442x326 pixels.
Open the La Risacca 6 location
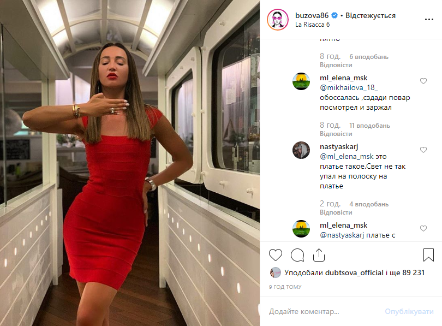pyautogui.click(x=312, y=25)
